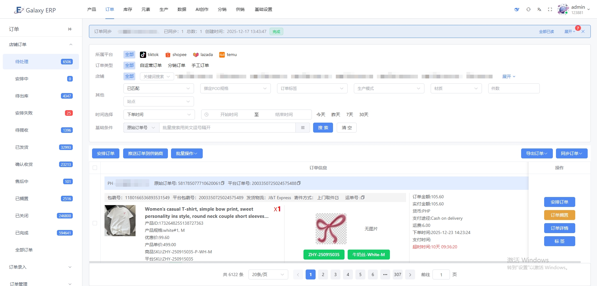Expand the 批量操作 dropdown button
This screenshot has width=597, height=286.
(187, 153)
